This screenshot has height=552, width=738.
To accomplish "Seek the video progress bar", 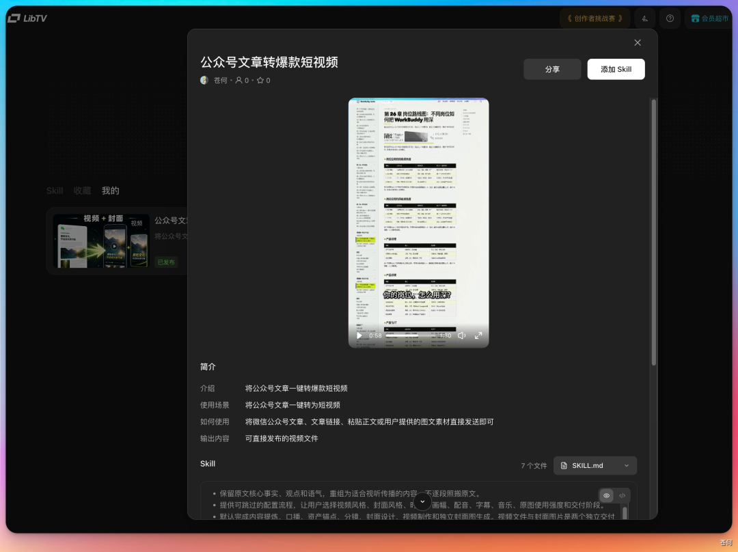I will click(x=409, y=335).
